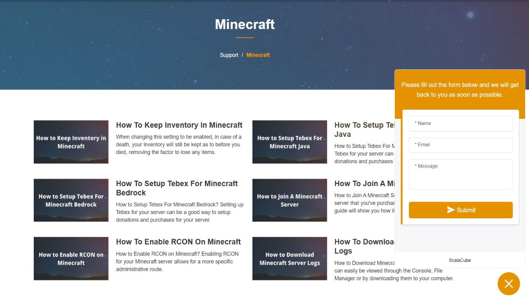Open How To Setup Tebex For Minecraft Bedrock title
The image size is (529, 298).
point(177,188)
